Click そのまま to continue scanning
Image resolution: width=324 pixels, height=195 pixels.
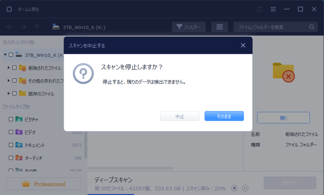pyautogui.click(x=224, y=116)
